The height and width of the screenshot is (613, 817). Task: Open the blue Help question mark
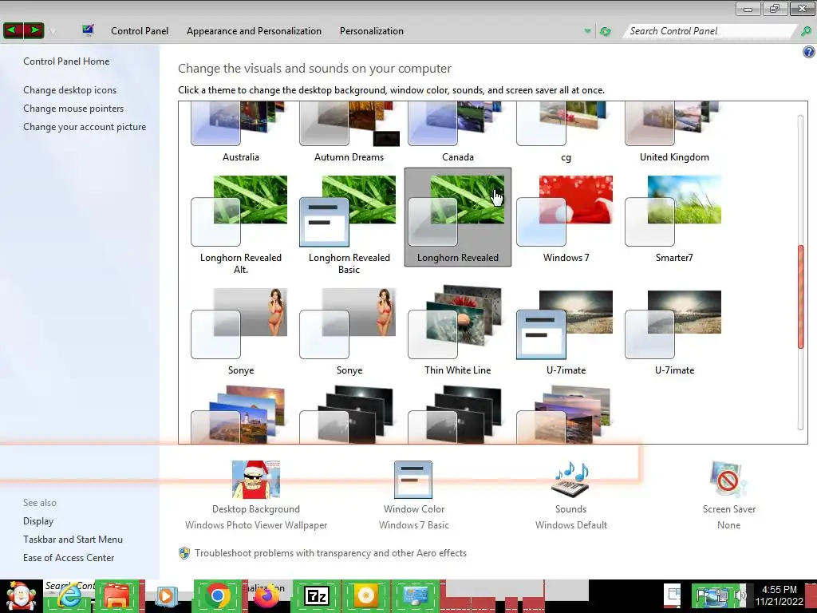(809, 52)
